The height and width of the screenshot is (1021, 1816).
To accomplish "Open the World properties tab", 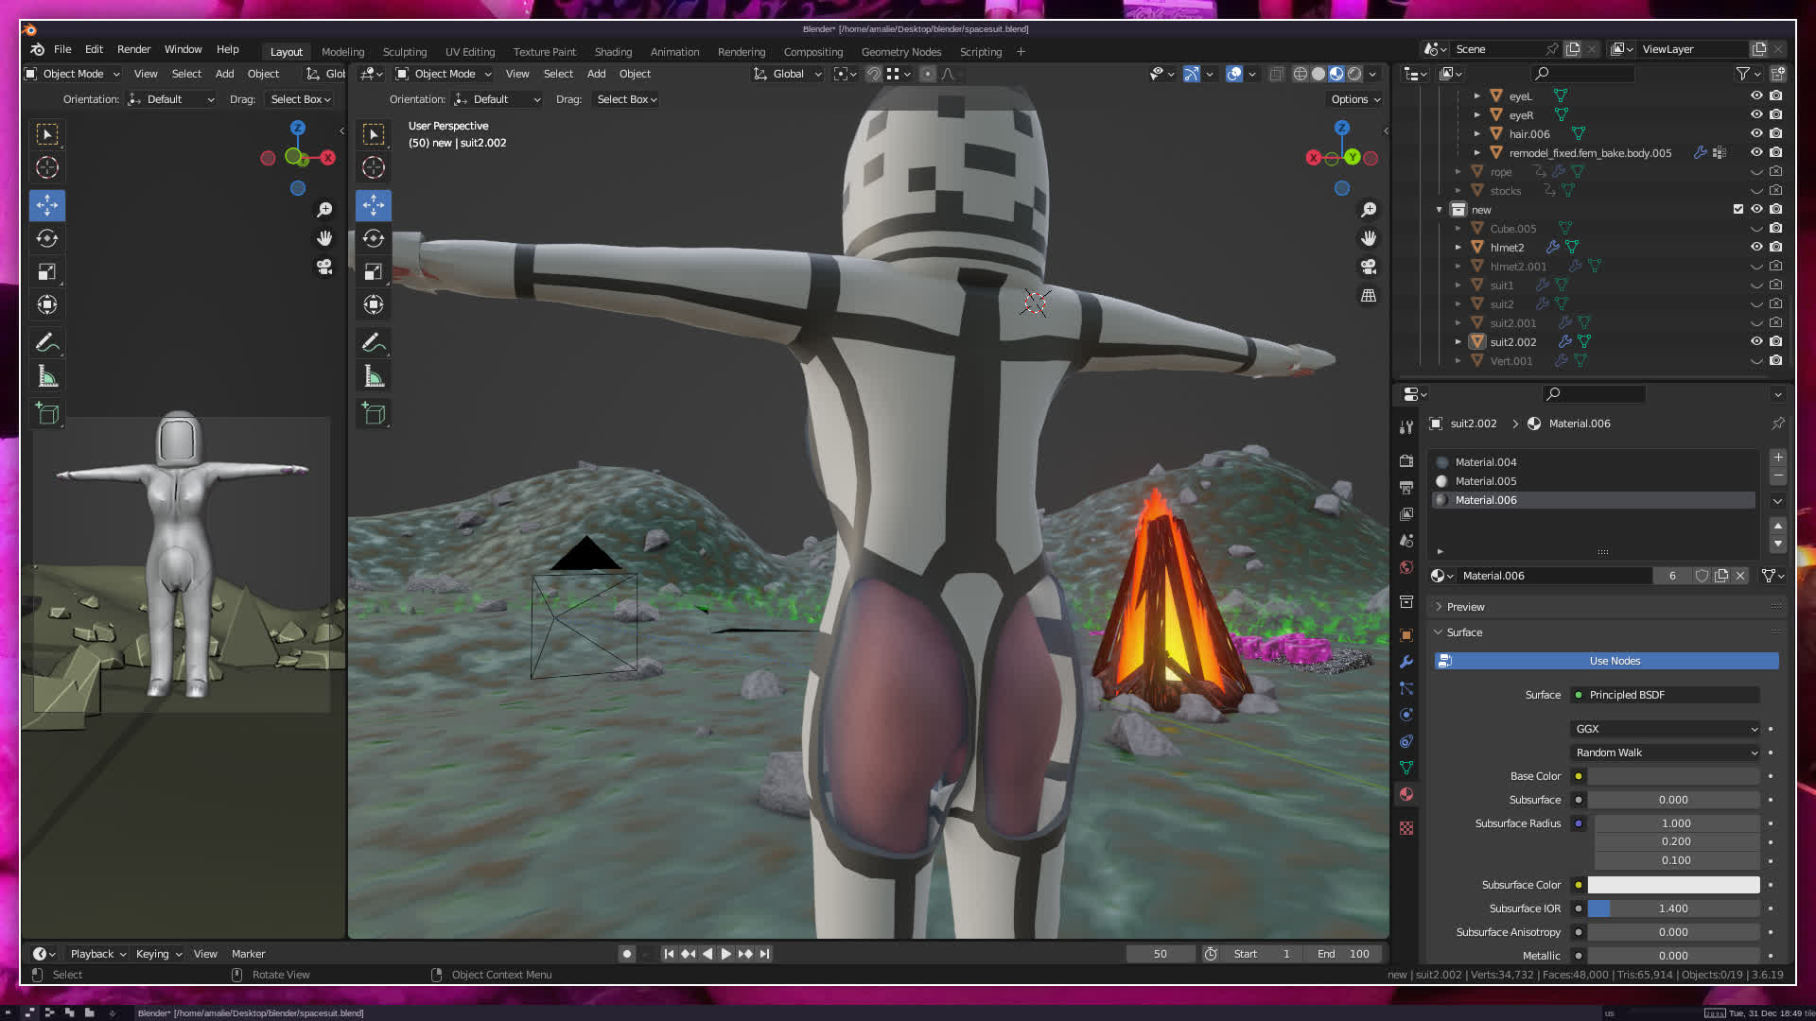I will 1406,567.
